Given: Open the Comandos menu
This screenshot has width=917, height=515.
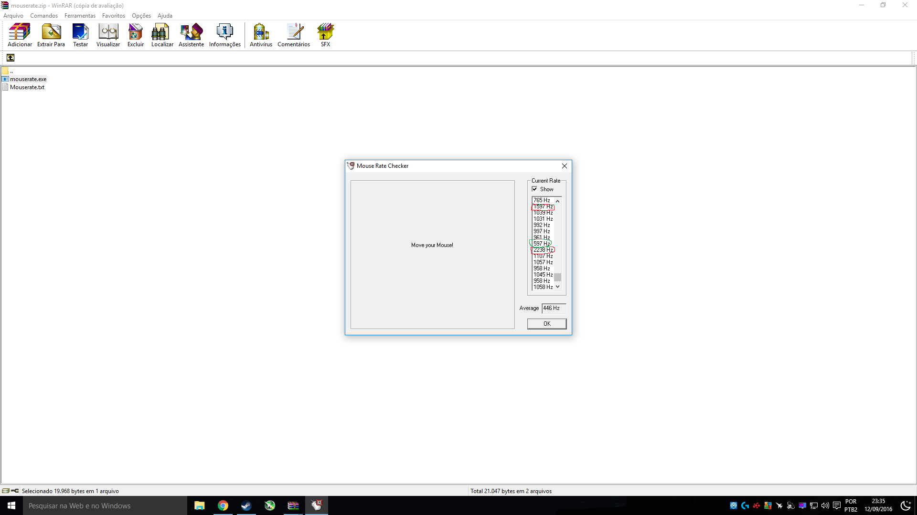Looking at the screenshot, I should pos(44,16).
